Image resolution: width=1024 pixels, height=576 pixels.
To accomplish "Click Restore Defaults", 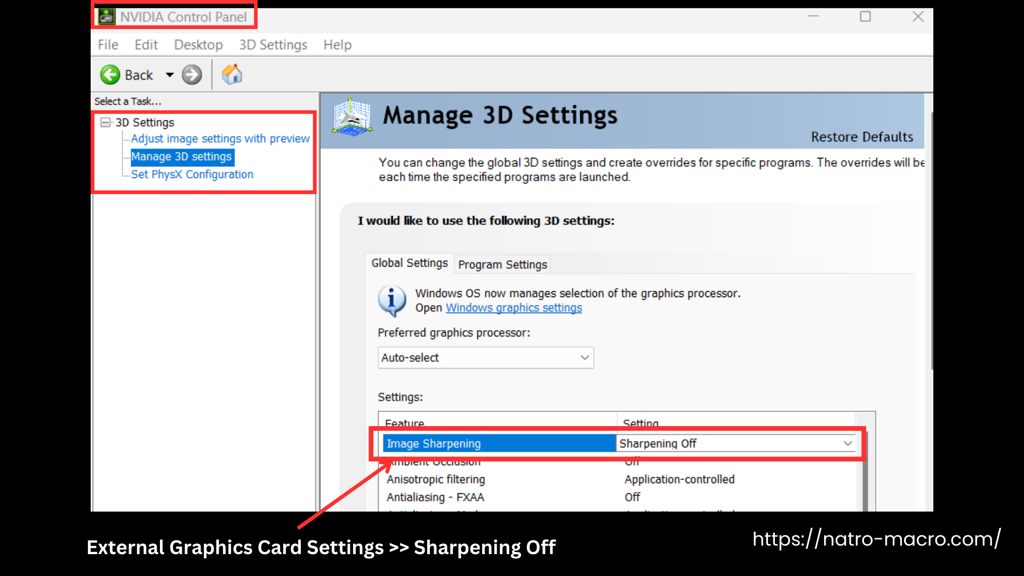I will coord(862,137).
